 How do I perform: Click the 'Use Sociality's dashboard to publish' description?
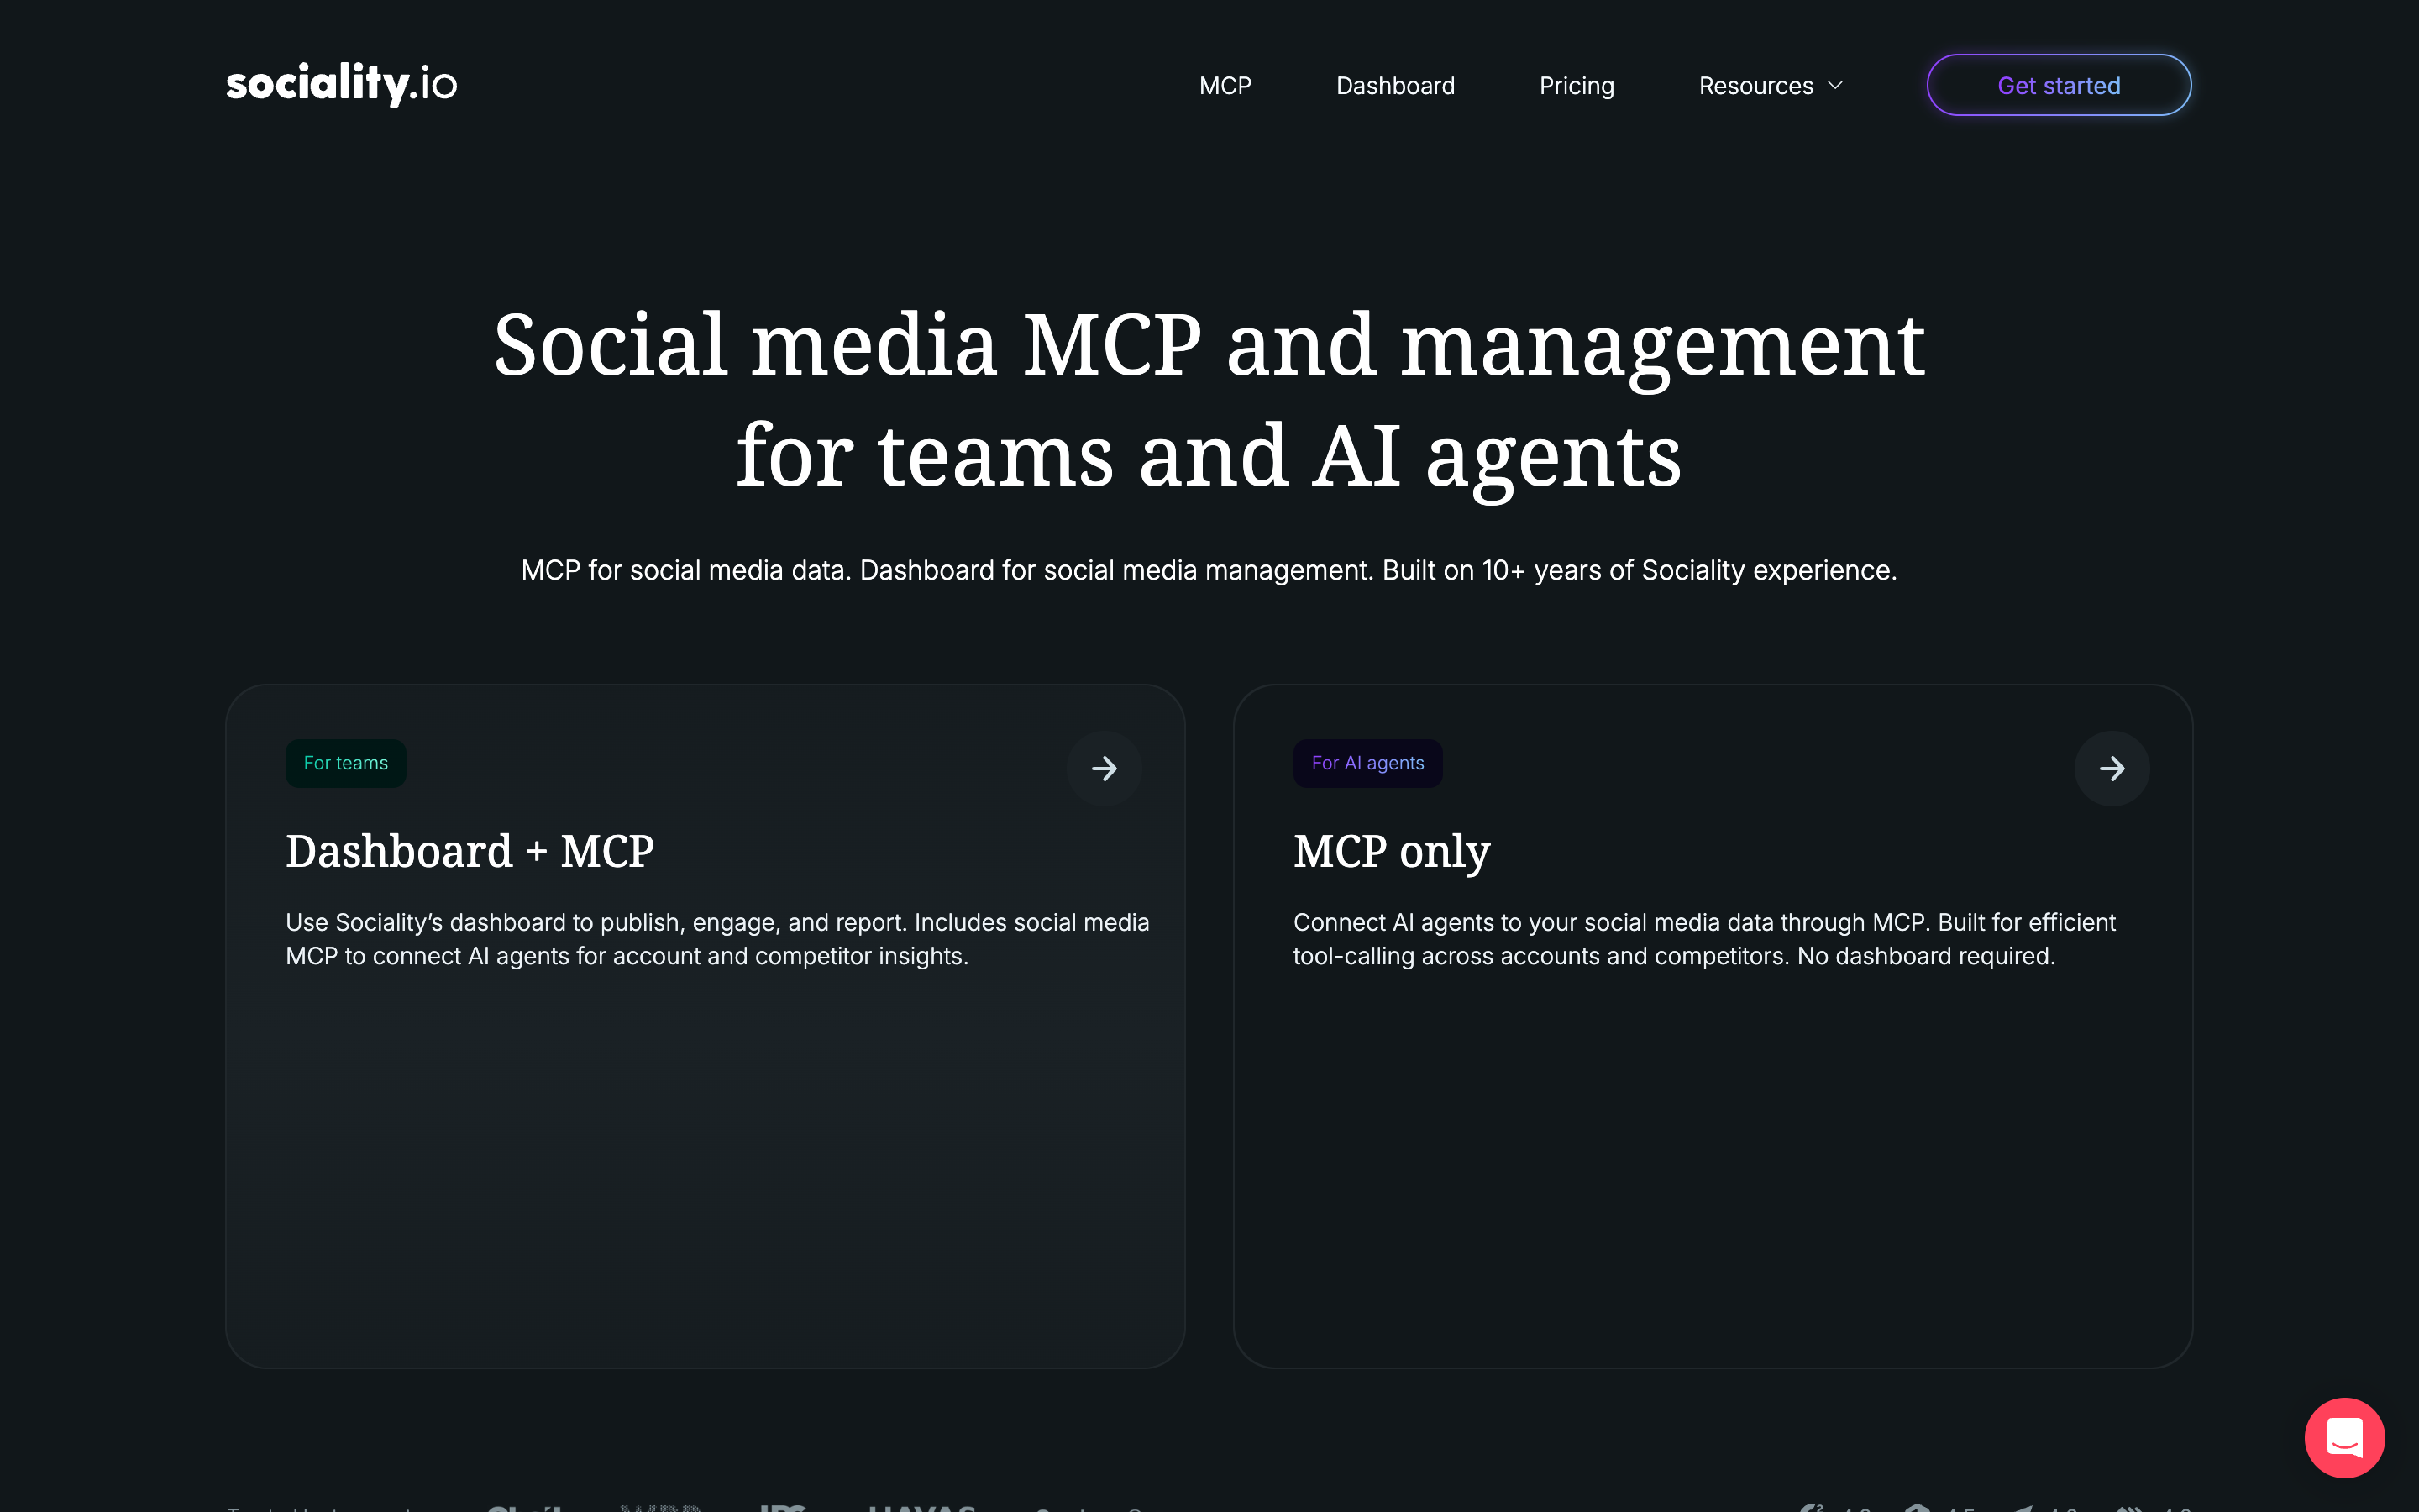pyautogui.click(x=717, y=939)
